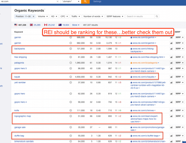Open the history chart icon for backpacks
186x143 pixels.
[x=171, y=49]
